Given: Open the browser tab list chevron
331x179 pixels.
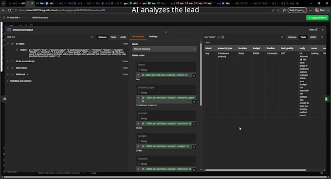Looking at the screenshot, I should (3, 3).
